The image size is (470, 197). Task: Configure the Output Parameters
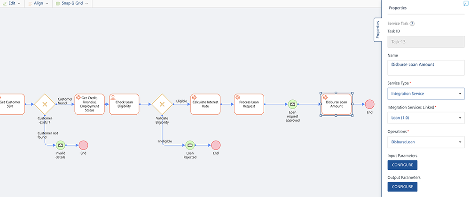pyautogui.click(x=402, y=187)
